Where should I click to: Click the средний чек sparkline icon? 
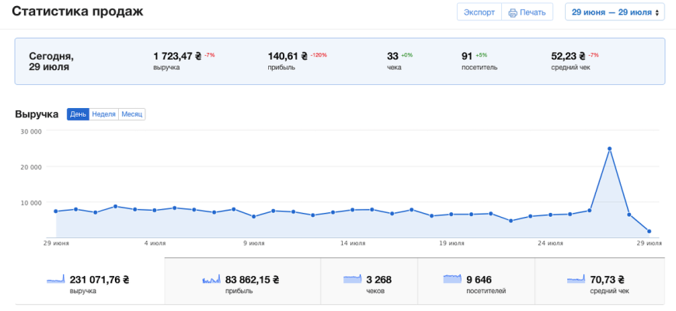[x=576, y=278]
